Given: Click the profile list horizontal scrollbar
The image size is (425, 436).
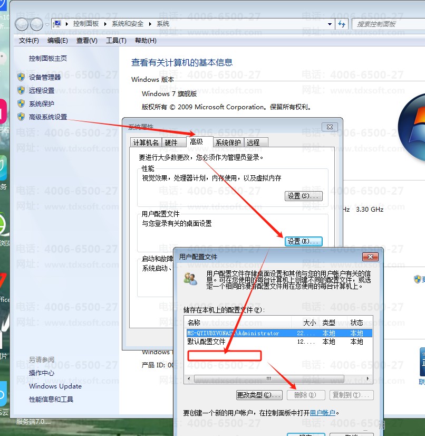Looking at the screenshot, I should click(268, 378).
